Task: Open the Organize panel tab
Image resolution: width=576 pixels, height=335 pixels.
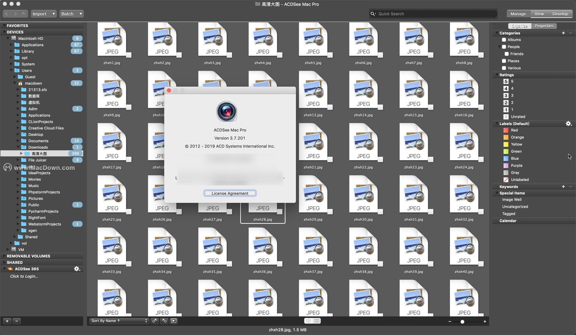Action: click(520, 26)
